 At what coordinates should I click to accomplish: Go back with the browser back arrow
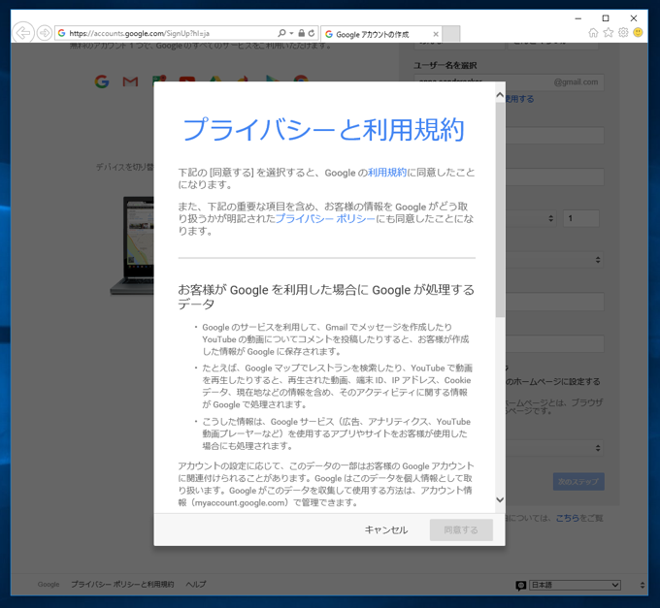22,32
